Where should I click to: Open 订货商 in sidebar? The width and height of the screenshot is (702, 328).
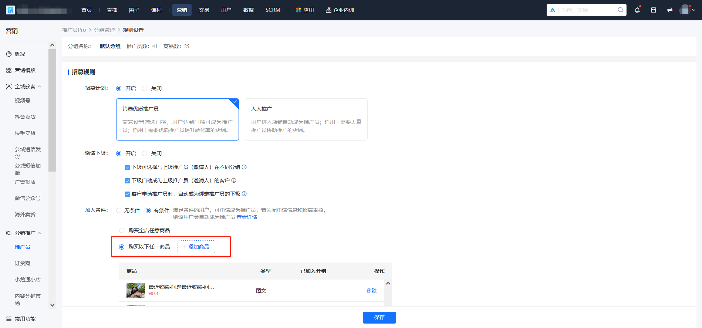point(23,263)
